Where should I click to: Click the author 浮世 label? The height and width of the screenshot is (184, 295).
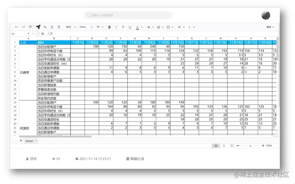pos(31,159)
